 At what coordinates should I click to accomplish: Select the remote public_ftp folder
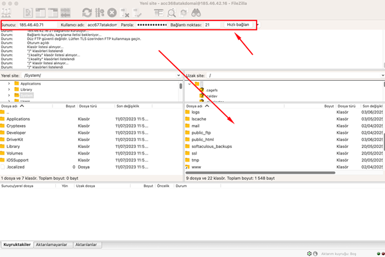[284, 133]
